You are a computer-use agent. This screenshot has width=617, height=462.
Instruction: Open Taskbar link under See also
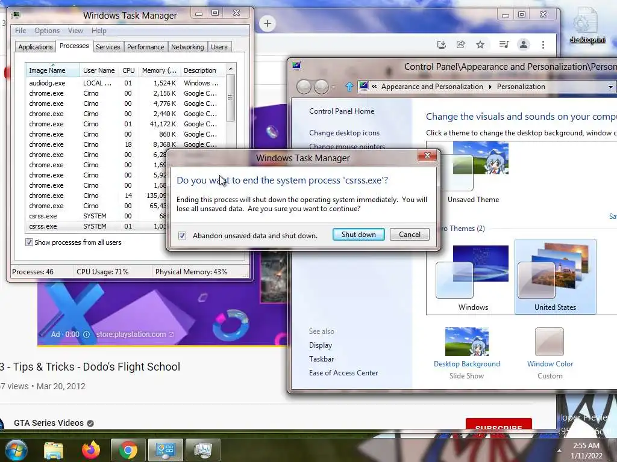(x=321, y=359)
